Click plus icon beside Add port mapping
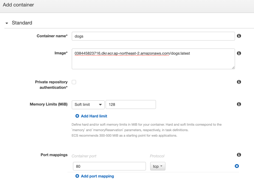This screenshot has height=180, width=254. [77, 176]
